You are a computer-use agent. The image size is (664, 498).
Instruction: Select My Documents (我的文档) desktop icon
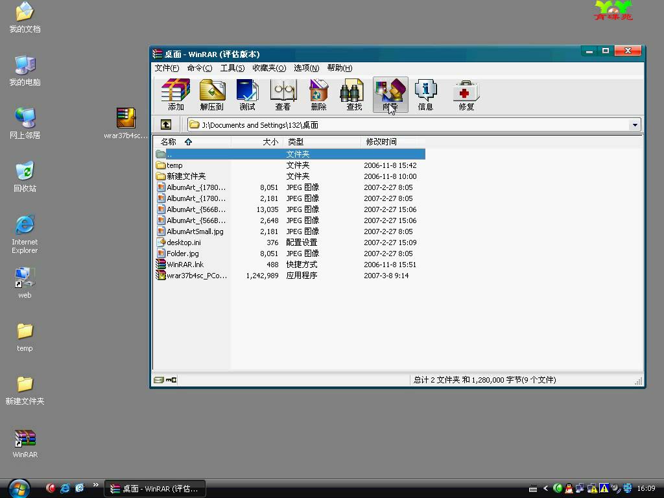(25, 18)
